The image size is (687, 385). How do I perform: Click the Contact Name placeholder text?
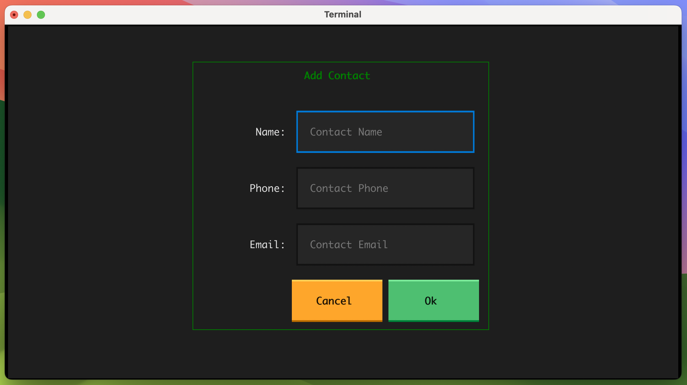[346, 132]
